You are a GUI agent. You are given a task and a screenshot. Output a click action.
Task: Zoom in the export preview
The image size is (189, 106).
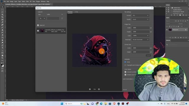99,89
